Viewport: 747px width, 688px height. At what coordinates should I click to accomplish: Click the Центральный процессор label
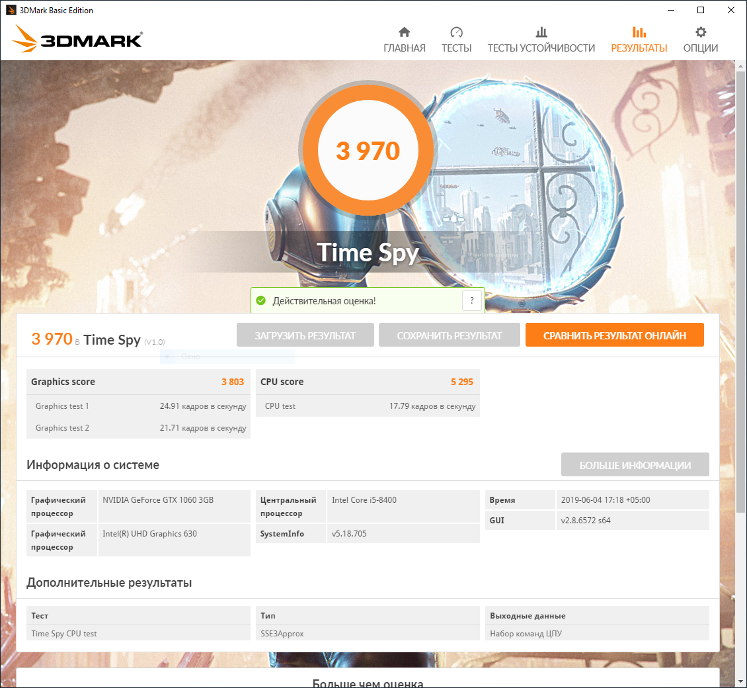[x=288, y=506]
